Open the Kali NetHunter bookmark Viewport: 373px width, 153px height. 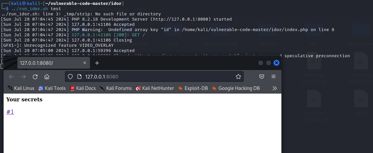155,88
